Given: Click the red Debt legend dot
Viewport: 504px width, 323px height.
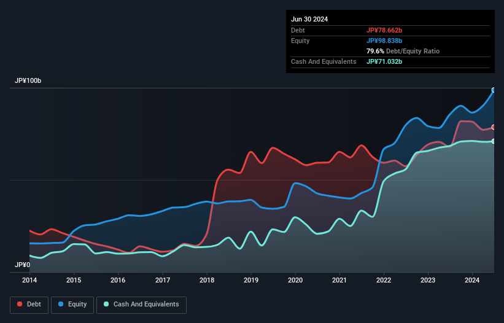Looking at the screenshot, I should 20,304.
